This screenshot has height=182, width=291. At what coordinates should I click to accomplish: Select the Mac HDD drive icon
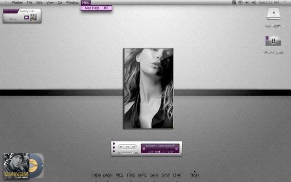273,14
